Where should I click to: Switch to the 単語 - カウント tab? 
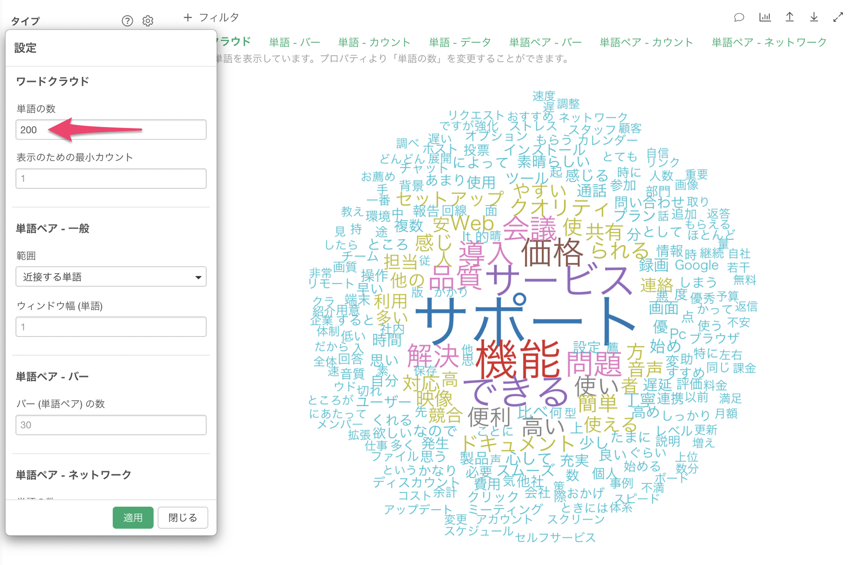point(374,42)
